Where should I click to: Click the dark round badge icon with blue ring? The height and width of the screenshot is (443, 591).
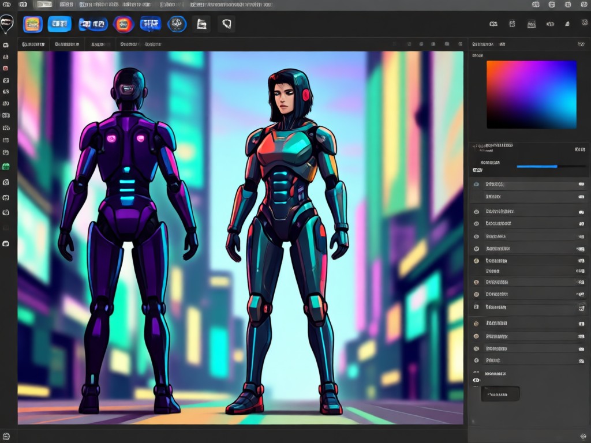pos(177,24)
